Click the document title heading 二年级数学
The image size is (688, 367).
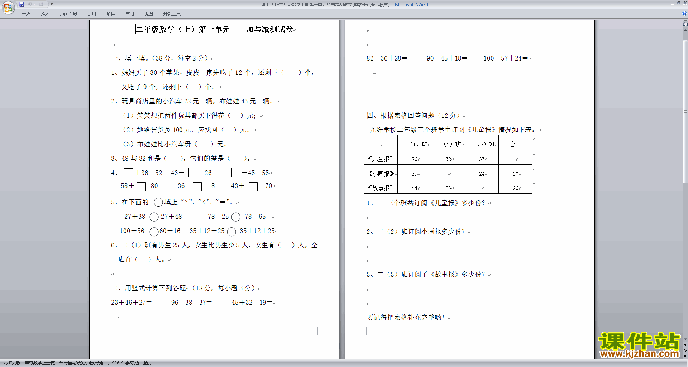pos(215,29)
